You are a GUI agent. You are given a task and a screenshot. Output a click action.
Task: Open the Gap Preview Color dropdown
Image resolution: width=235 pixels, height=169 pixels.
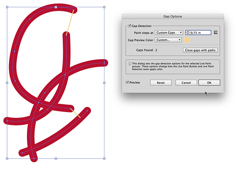pyautogui.click(x=168, y=40)
